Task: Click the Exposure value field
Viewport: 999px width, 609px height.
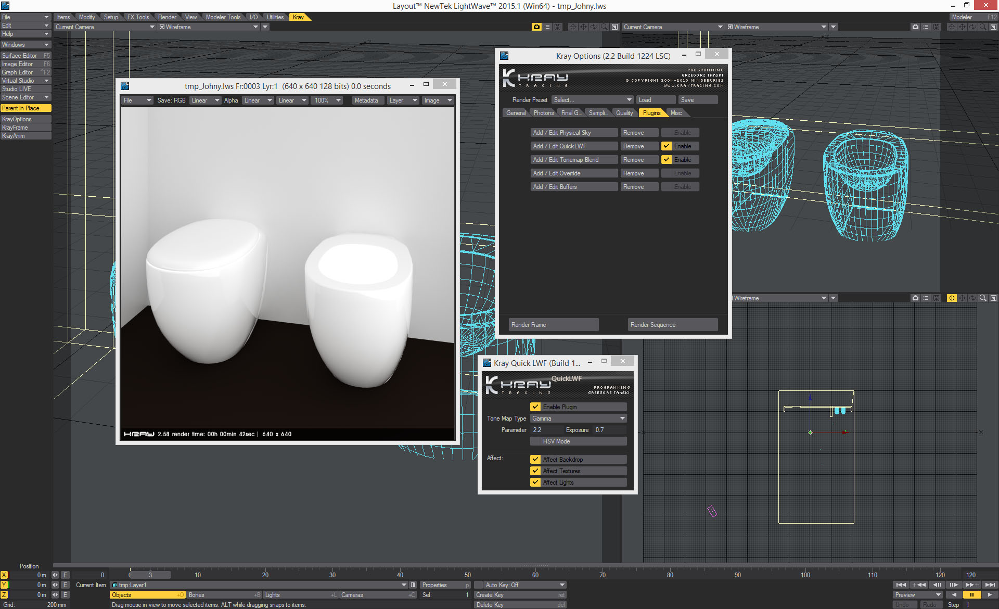Action: 609,430
